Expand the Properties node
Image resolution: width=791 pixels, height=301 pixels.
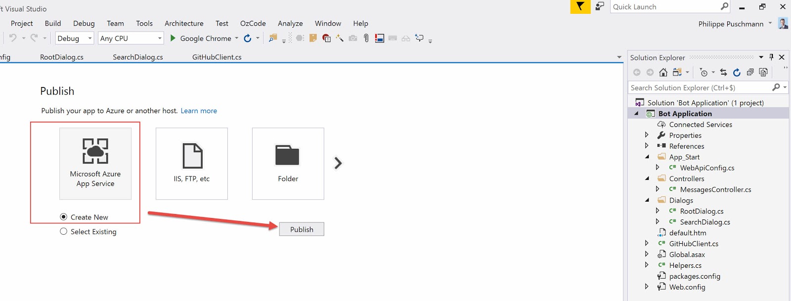647,135
